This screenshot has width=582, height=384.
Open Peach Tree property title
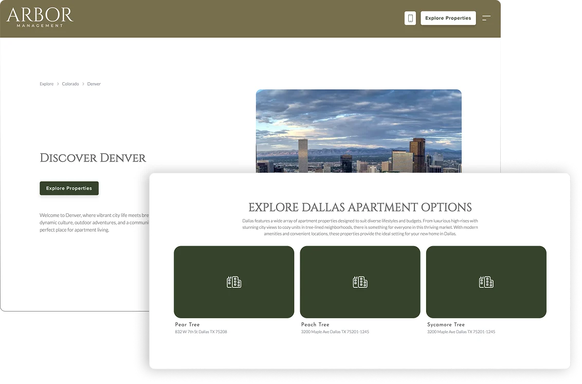[315, 324]
